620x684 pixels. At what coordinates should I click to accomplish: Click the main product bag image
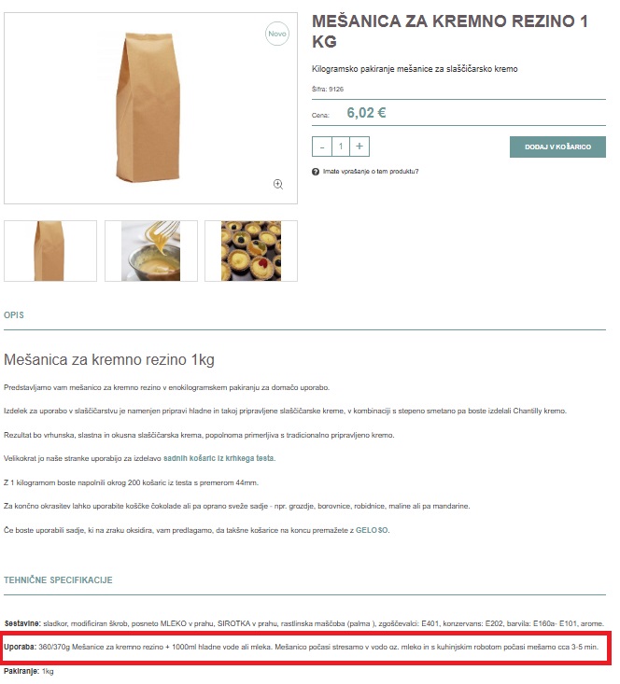coord(148,107)
